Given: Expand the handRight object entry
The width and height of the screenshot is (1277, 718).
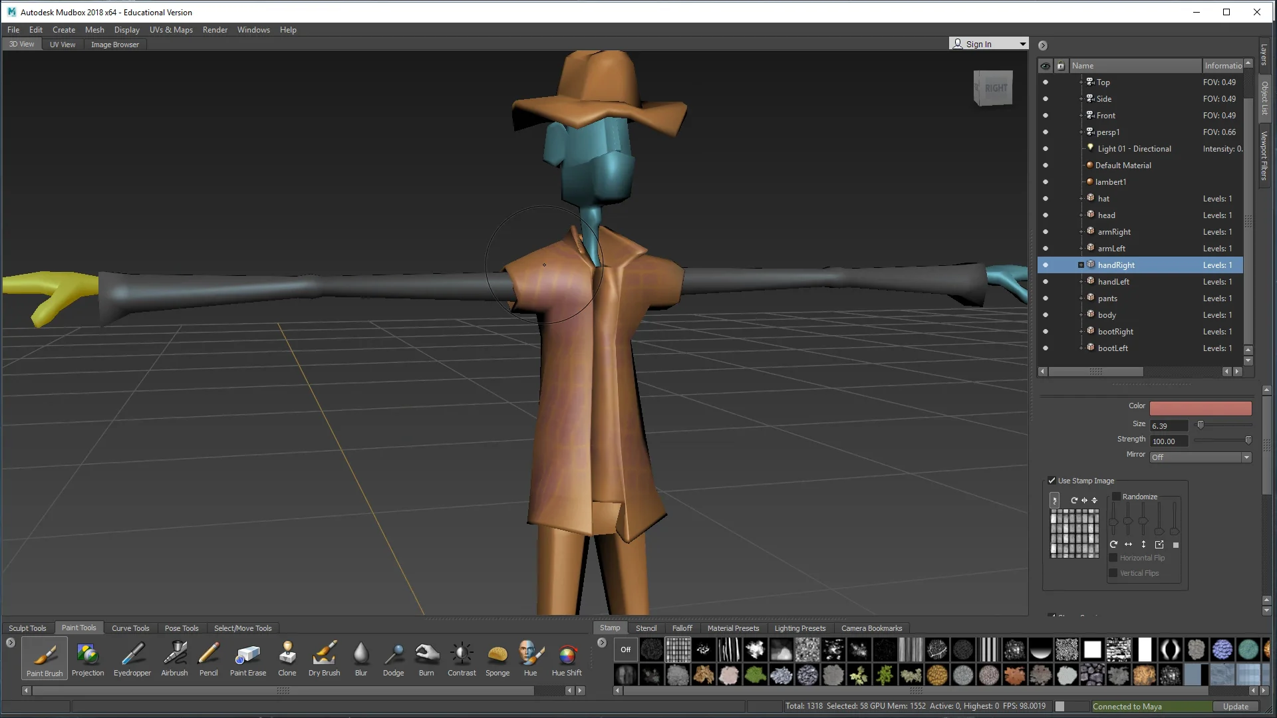Looking at the screenshot, I should [x=1081, y=265].
